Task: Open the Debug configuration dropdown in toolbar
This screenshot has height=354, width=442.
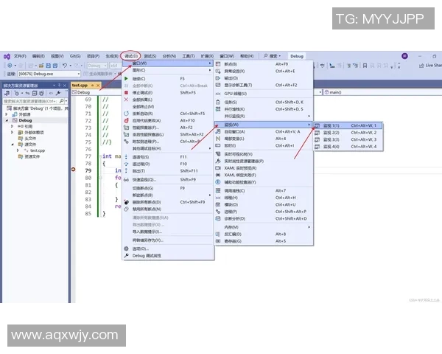Action: point(97,66)
